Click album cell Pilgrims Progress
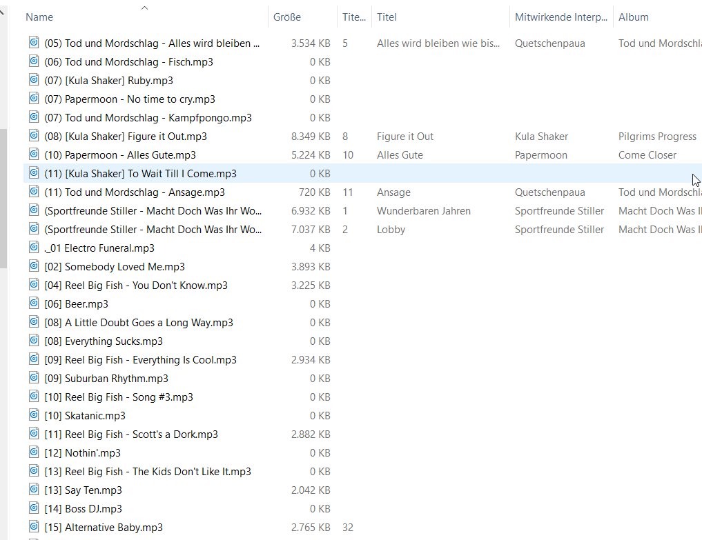The width and height of the screenshot is (702, 540). [x=657, y=137]
